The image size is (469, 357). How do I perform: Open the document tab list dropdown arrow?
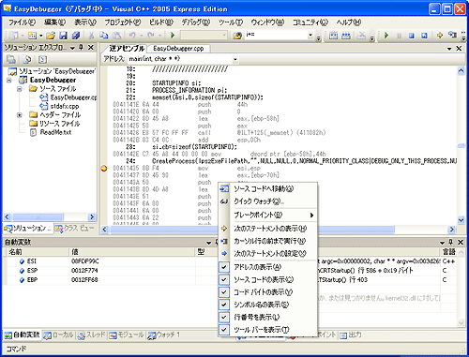[449, 49]
